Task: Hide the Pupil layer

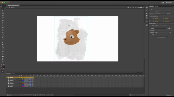Action: [x=20, y=82]
